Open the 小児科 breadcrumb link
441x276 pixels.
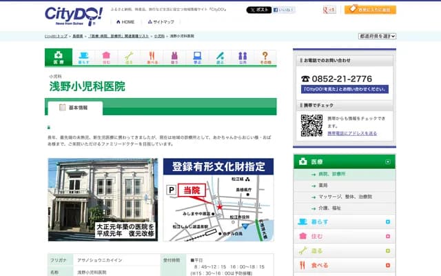tap(159, 36)
